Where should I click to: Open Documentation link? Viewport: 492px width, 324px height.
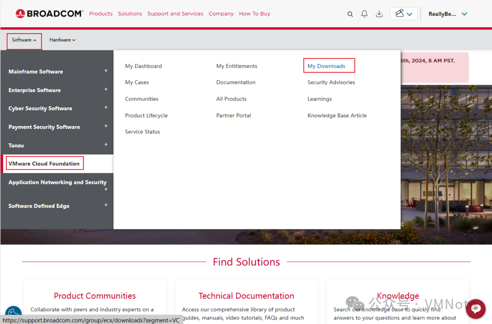point(236,82)
